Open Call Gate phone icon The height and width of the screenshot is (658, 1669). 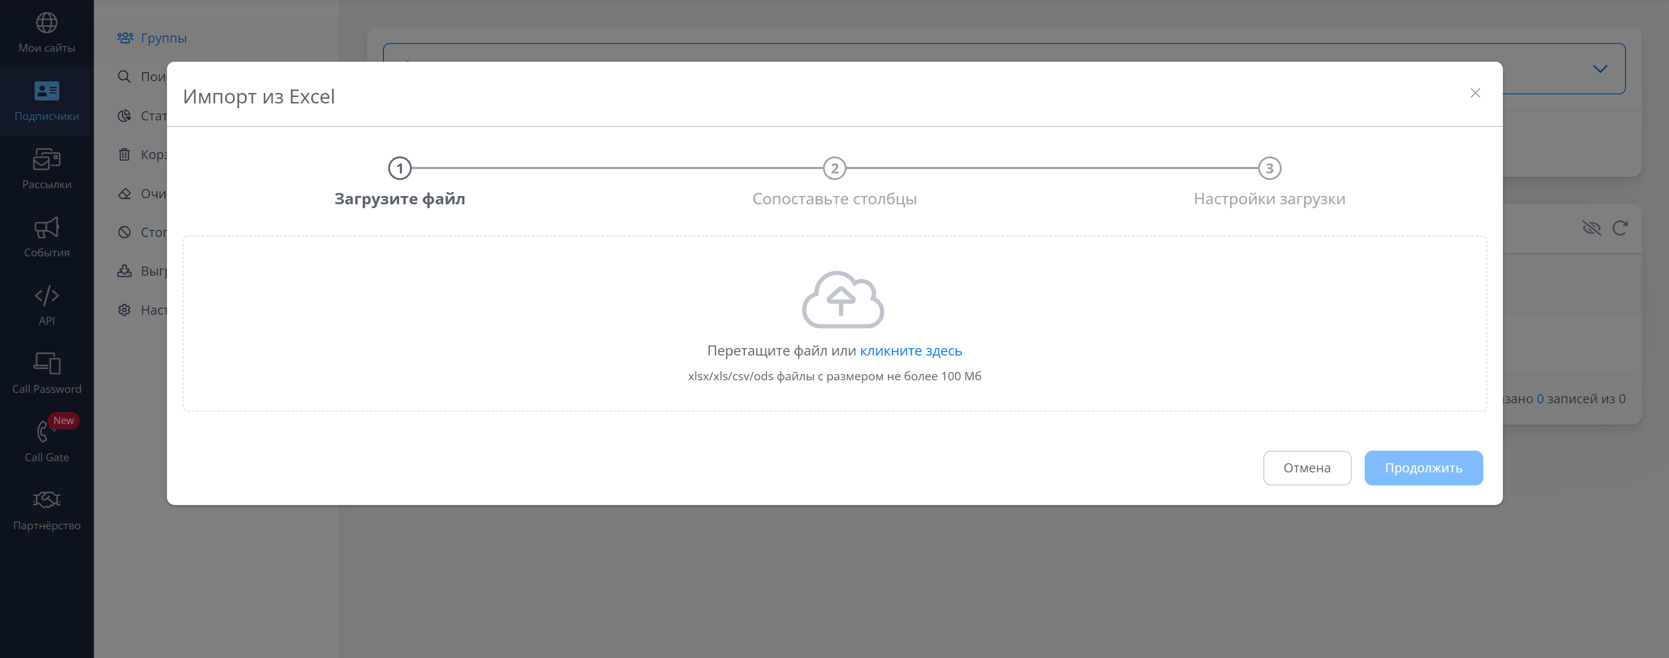point(44,432)
